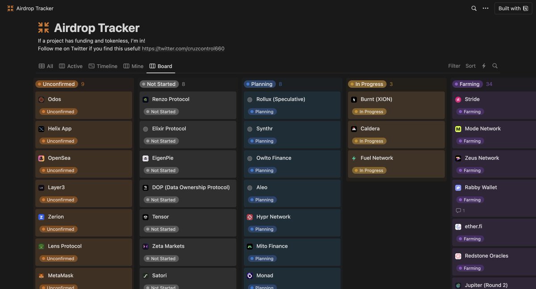Viewport: 536px width, 289px height.
Task: Click the Planning tag on Synthr card
Action: point(262,141)
